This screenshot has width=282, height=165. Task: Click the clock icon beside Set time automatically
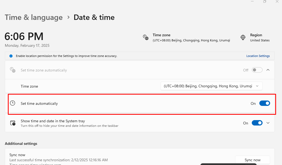click(13, 103)
